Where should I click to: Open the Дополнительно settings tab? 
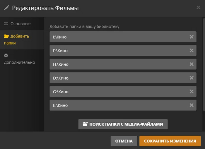[19, 62]
